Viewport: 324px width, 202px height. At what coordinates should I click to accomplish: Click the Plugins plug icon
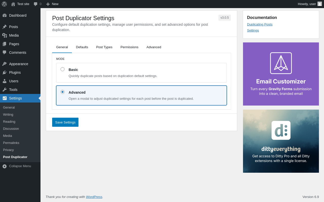(x=5, y=72)
